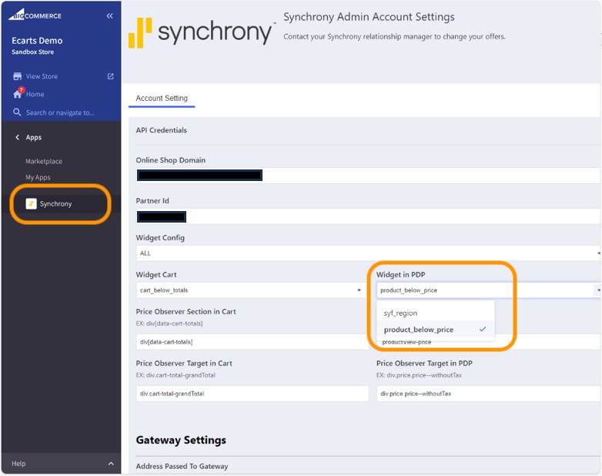This screenshot has height=476, width=602.
Task: Click Search or navigate to field
Action: 60,112
